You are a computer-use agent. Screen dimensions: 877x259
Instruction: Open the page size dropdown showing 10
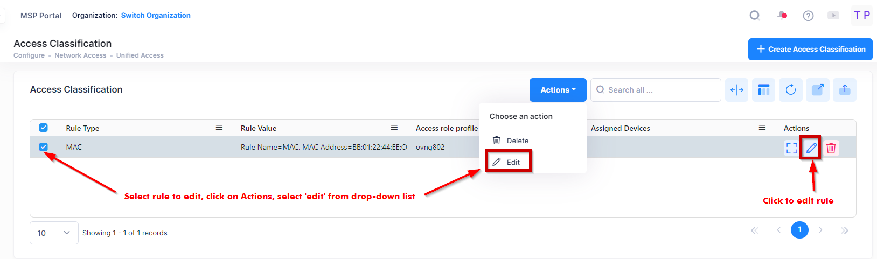tap(54, 233)
